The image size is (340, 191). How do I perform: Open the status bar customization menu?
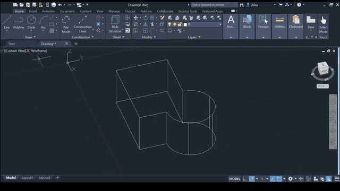tap(337, 179)
